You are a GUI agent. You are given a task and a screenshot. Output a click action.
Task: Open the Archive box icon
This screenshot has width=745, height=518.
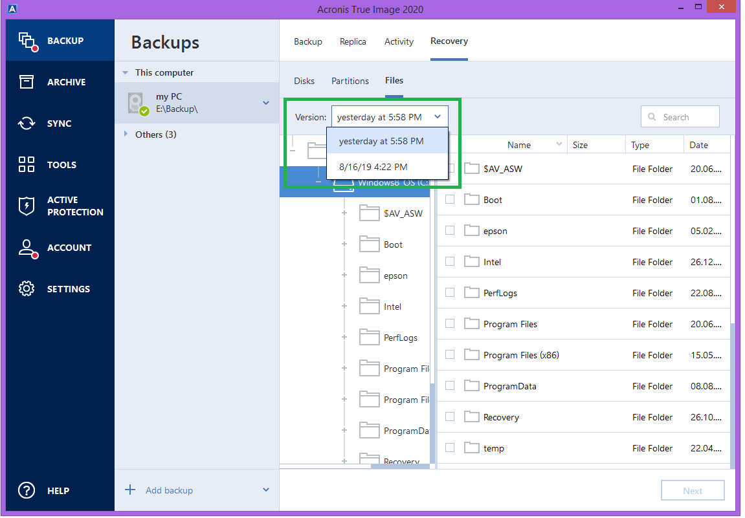(x=27, y=81)
